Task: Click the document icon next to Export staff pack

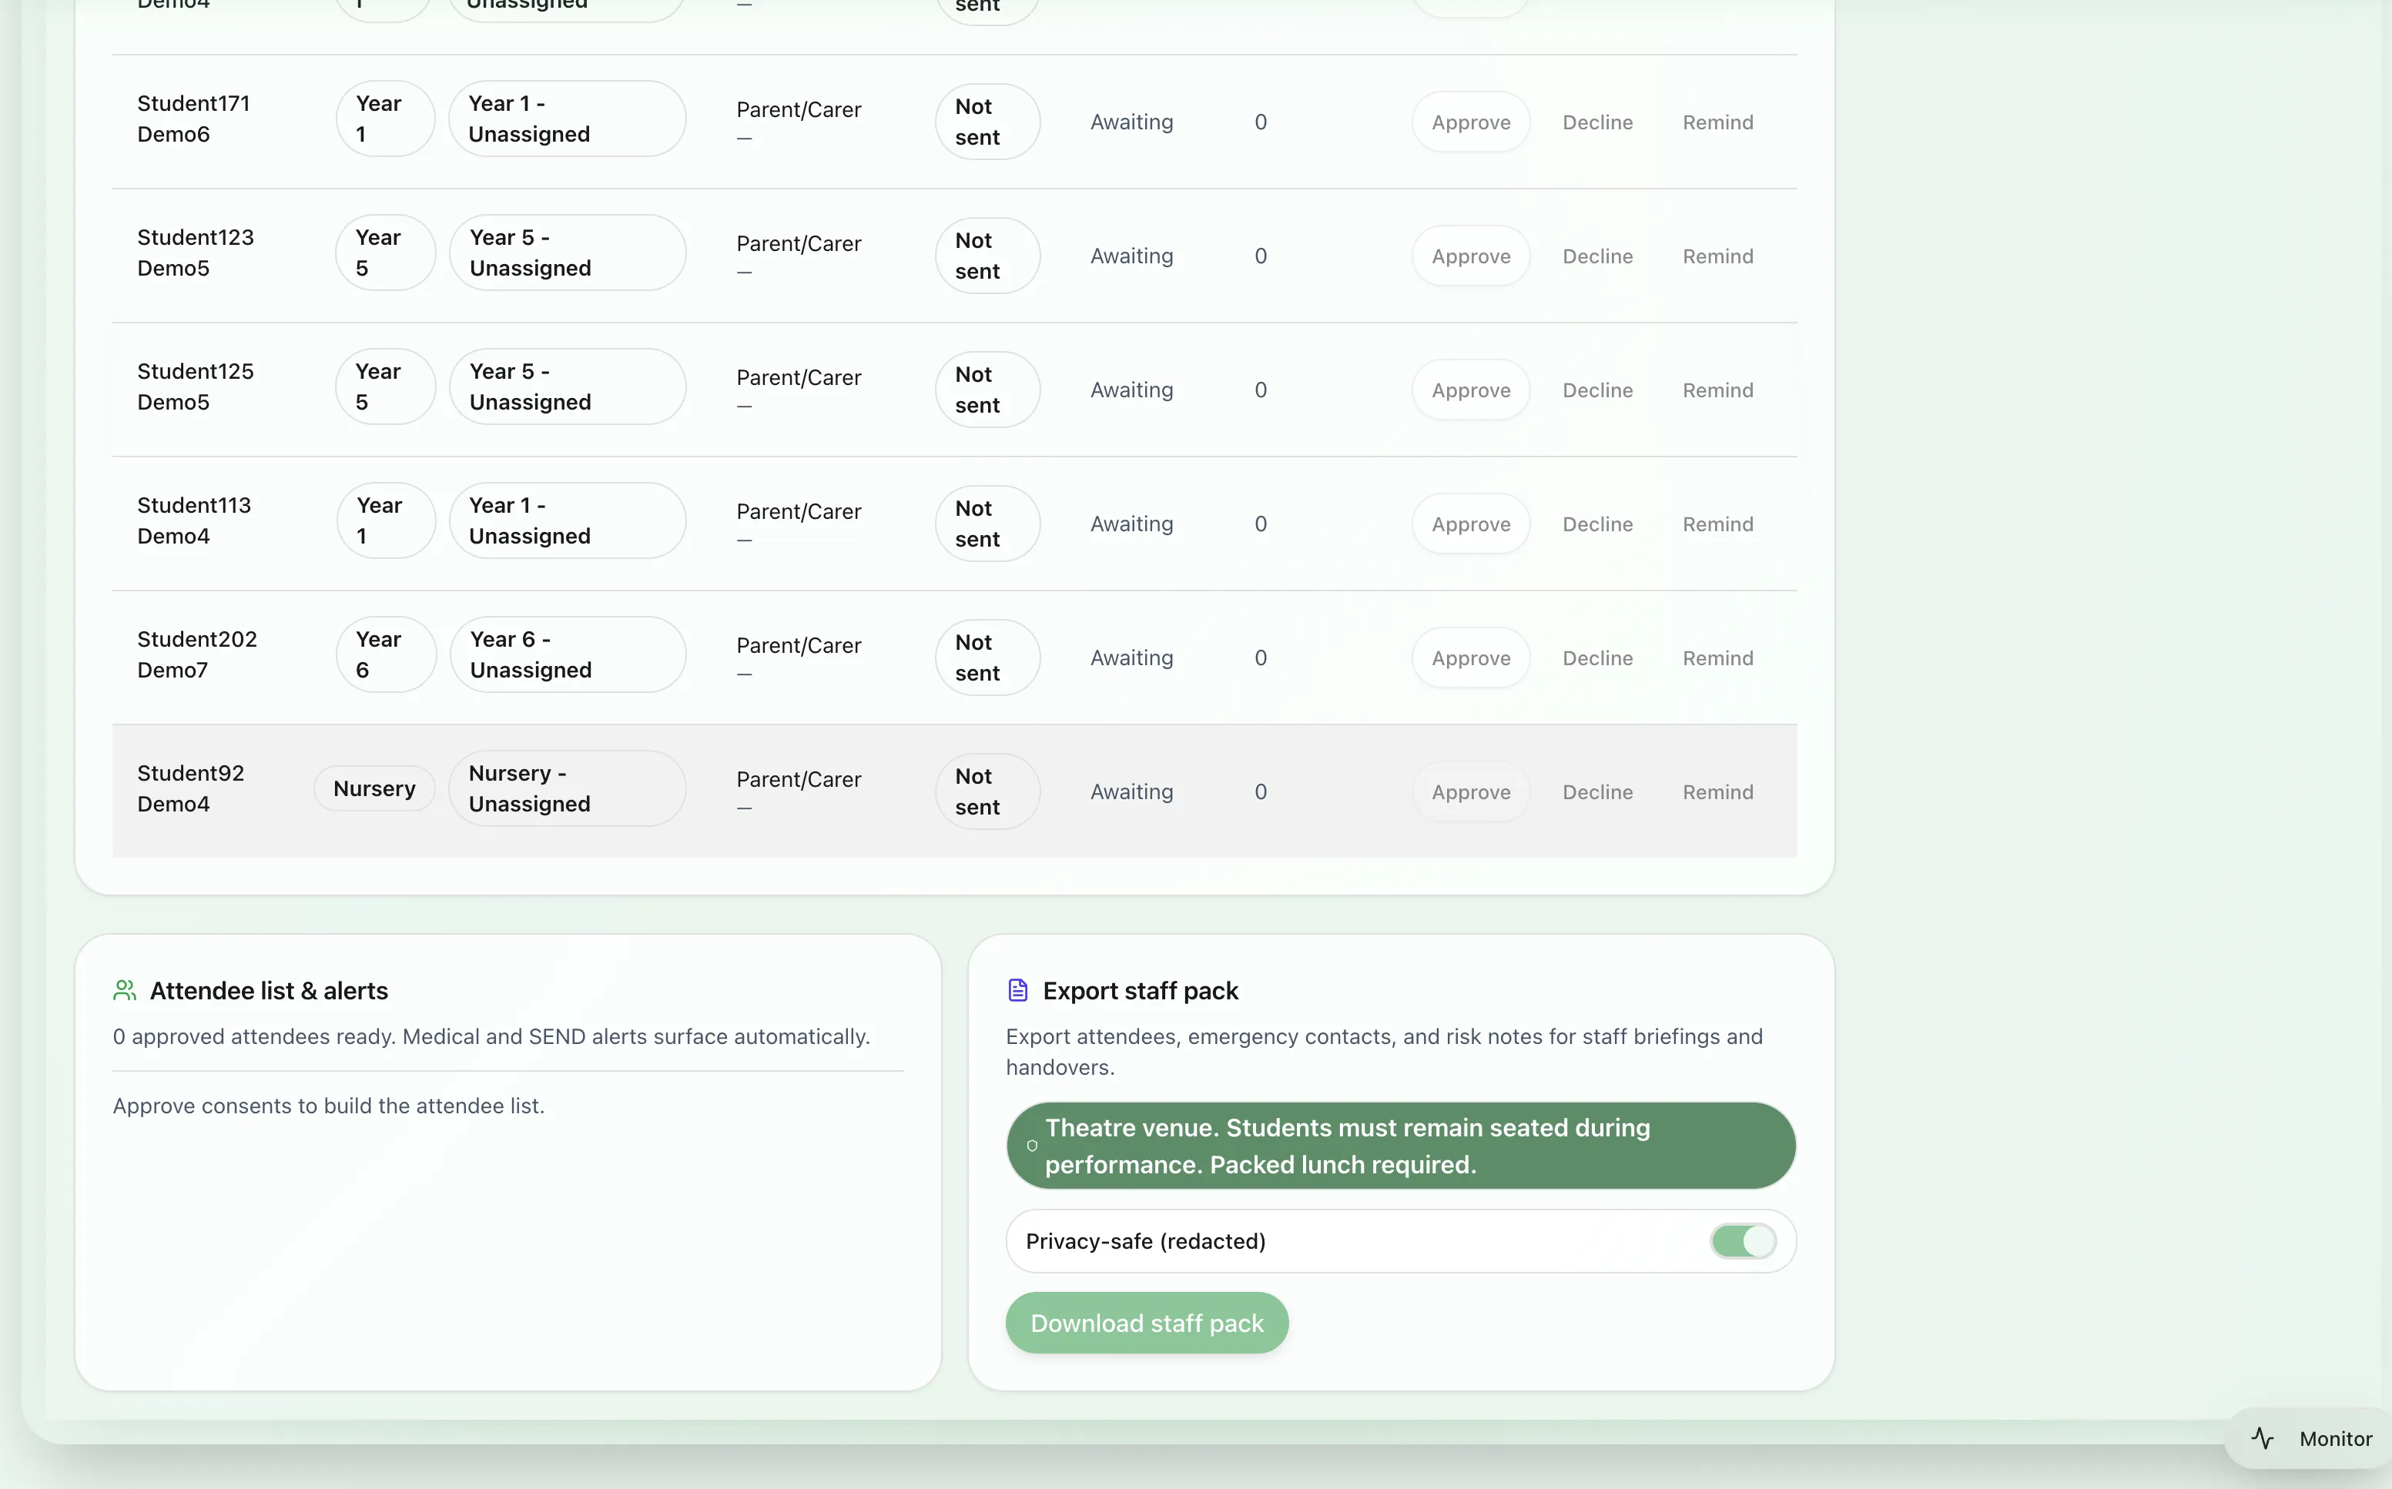Action: tap(1017, 989)
